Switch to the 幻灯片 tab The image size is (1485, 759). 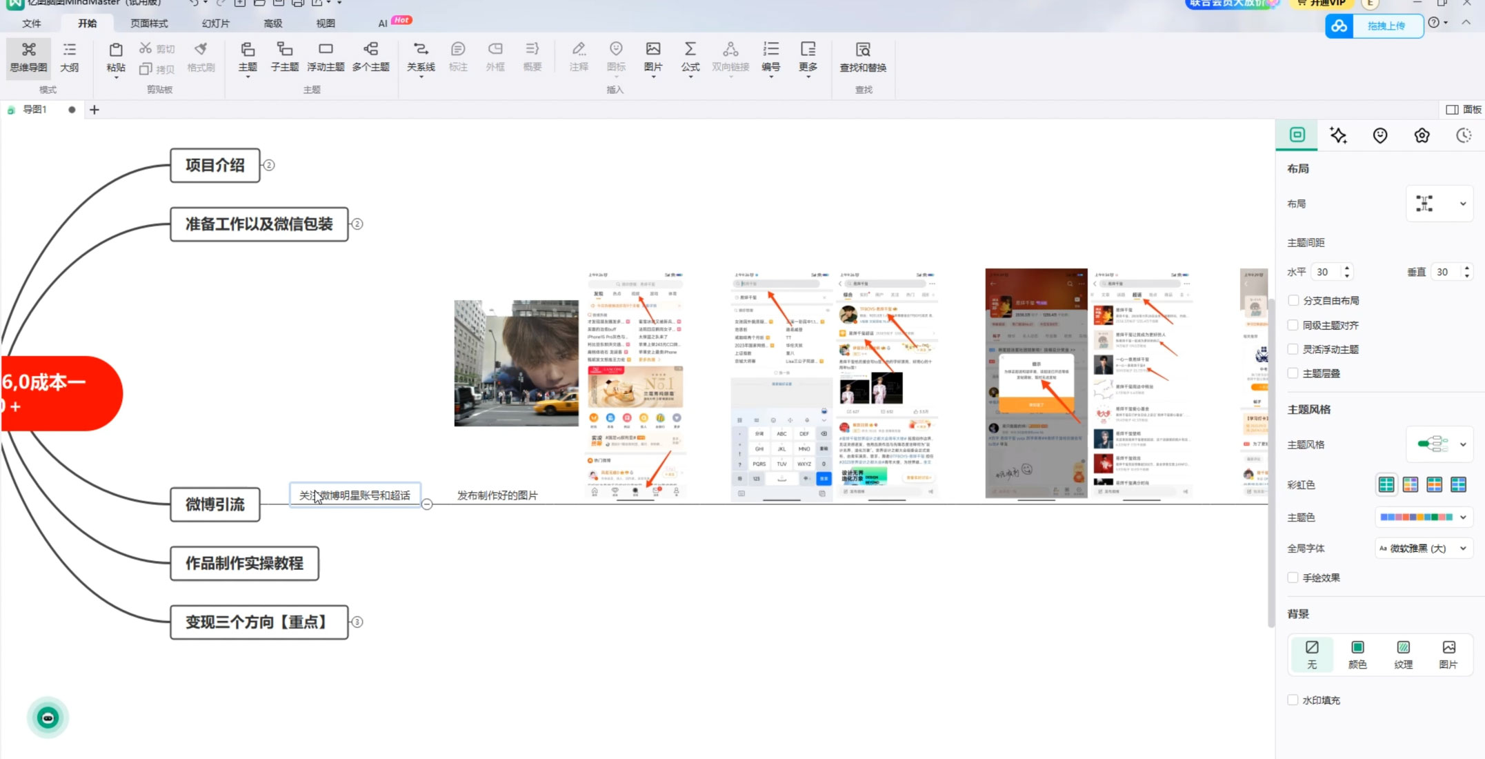[x=215, y=23]
